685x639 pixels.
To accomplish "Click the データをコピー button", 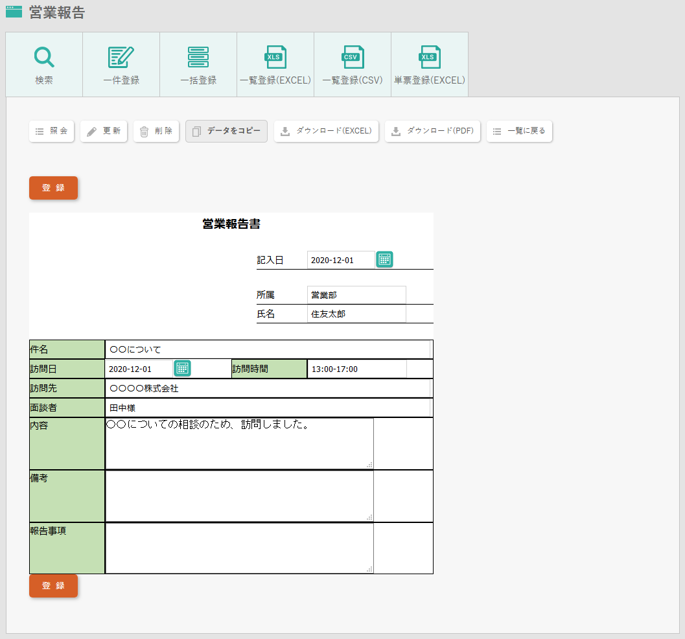I will coord(226,131).
